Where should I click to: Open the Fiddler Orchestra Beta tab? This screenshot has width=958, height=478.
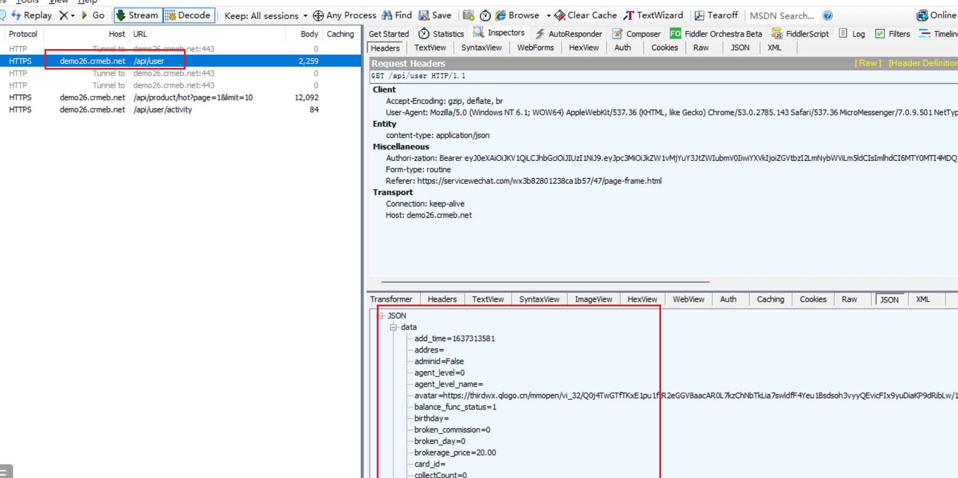pos(717,34)
